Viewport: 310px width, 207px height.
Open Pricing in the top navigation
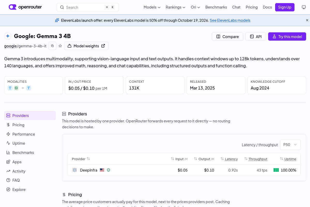pyautogui.click(x=252, y=7)
